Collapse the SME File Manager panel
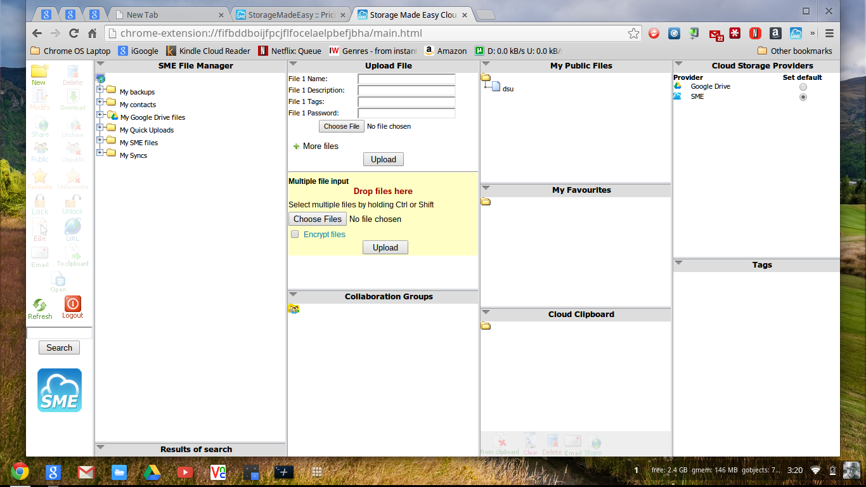 click(100, 63)
